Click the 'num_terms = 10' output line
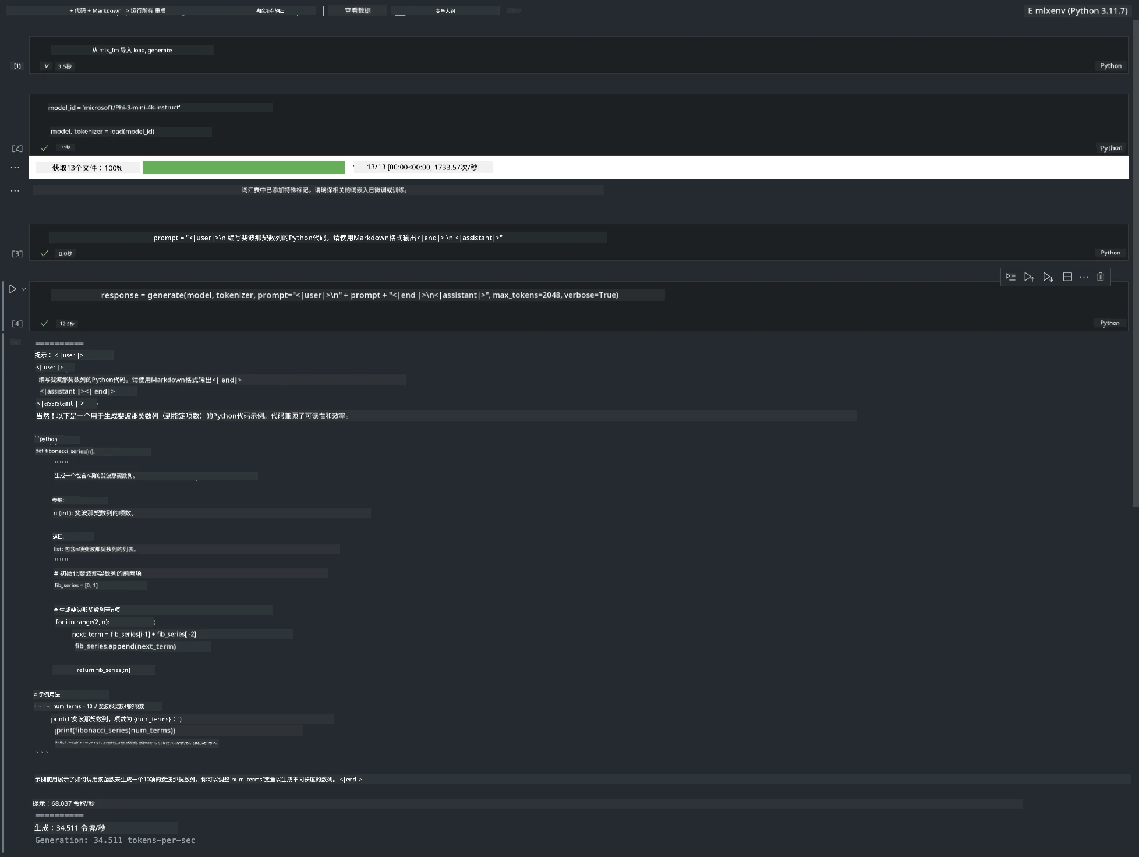 point(98,706)
